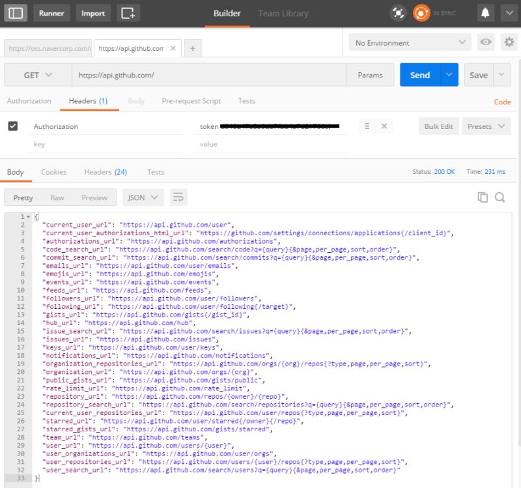Open Postman settings with the gear icon

coord(509,41)
